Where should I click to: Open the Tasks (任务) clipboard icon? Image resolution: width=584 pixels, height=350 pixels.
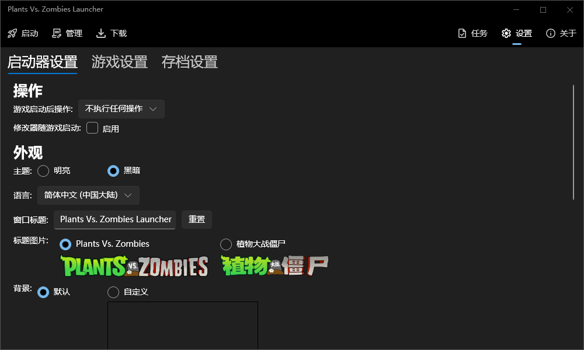coord(462,33)
